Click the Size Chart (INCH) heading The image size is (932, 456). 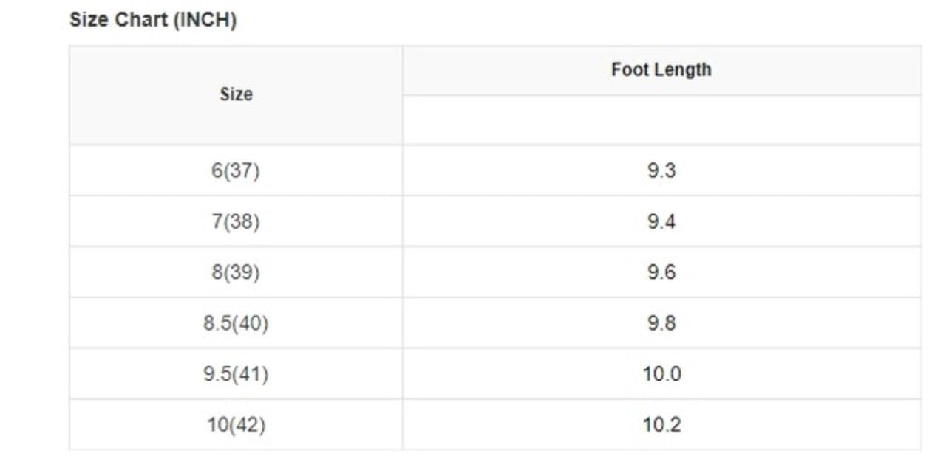(152, 20)
